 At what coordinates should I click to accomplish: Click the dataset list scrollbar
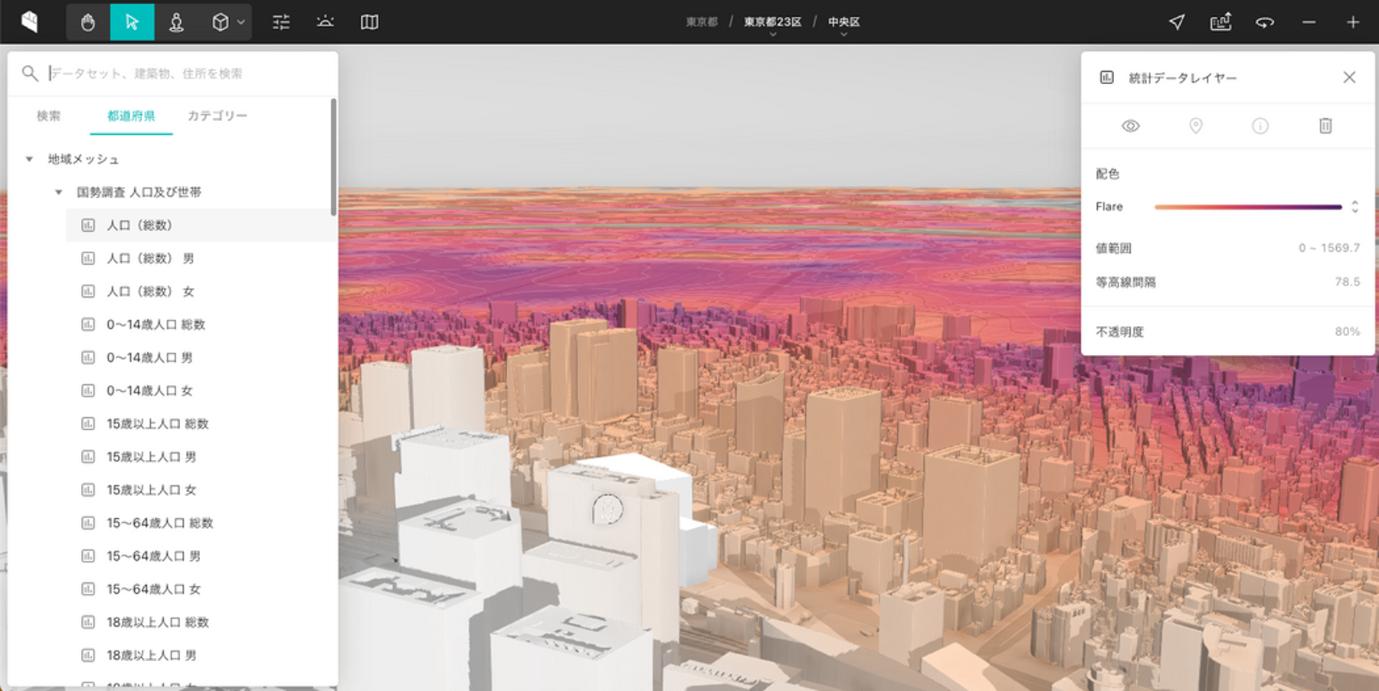point(333,157)
